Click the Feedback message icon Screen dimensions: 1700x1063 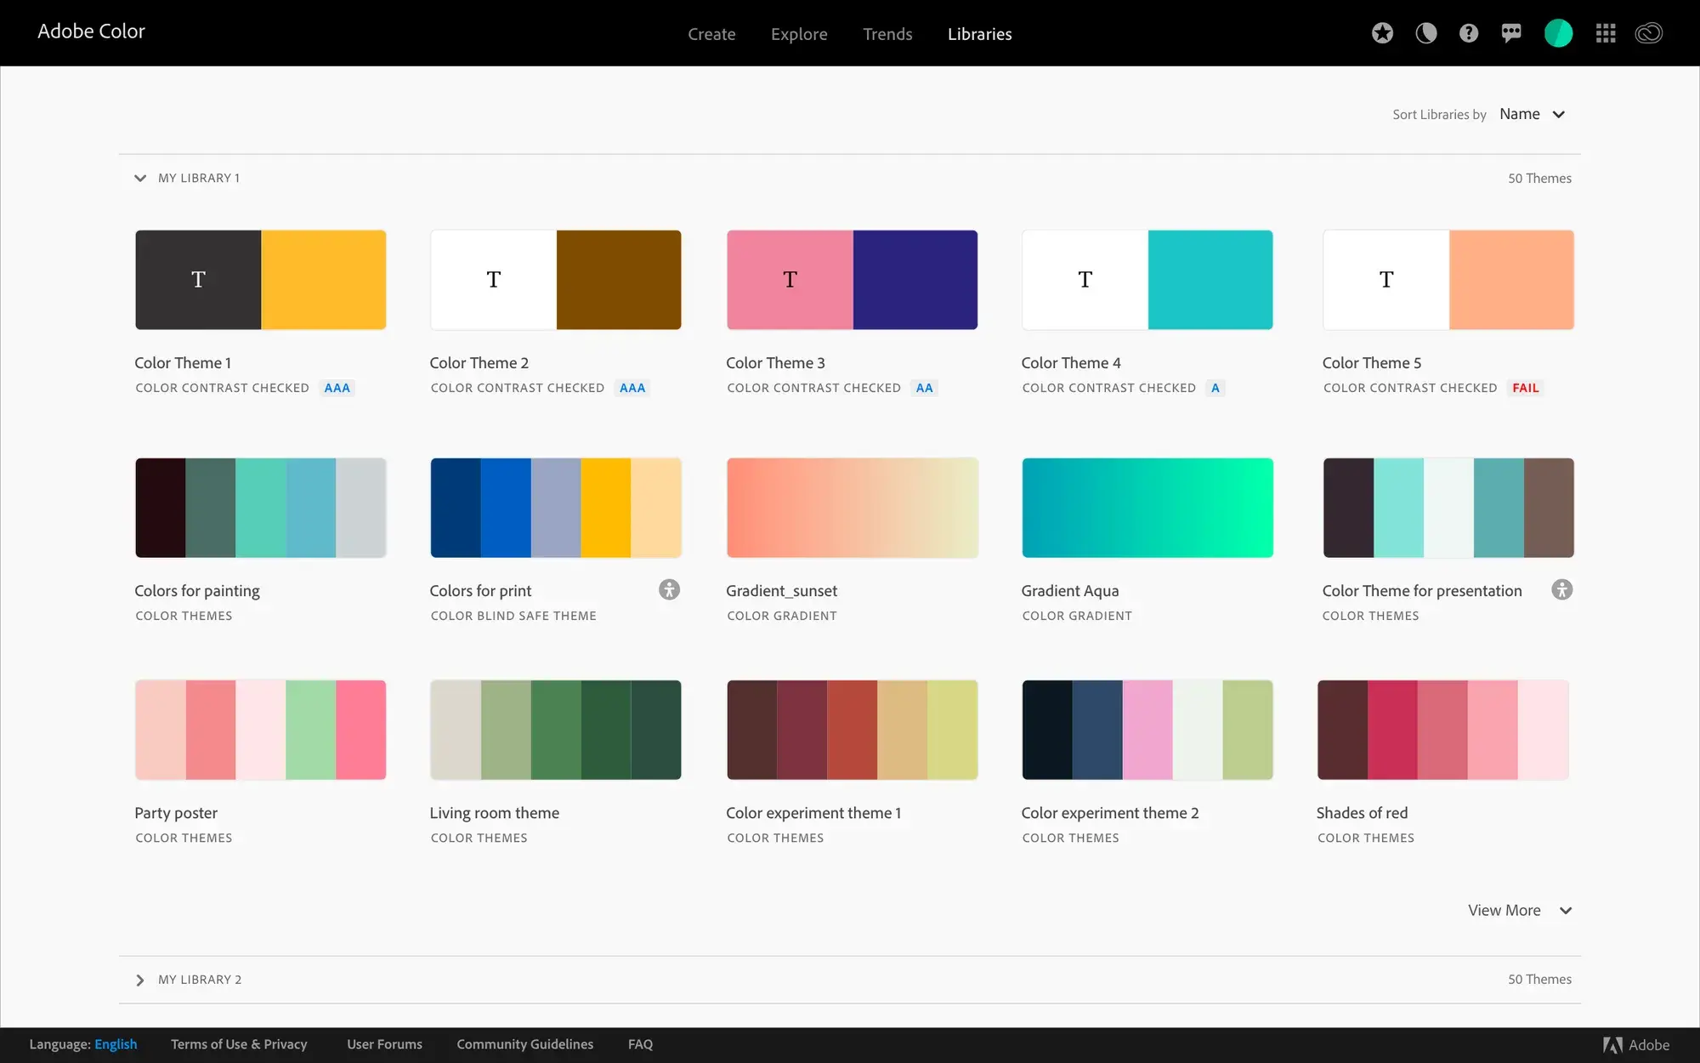1513,33
